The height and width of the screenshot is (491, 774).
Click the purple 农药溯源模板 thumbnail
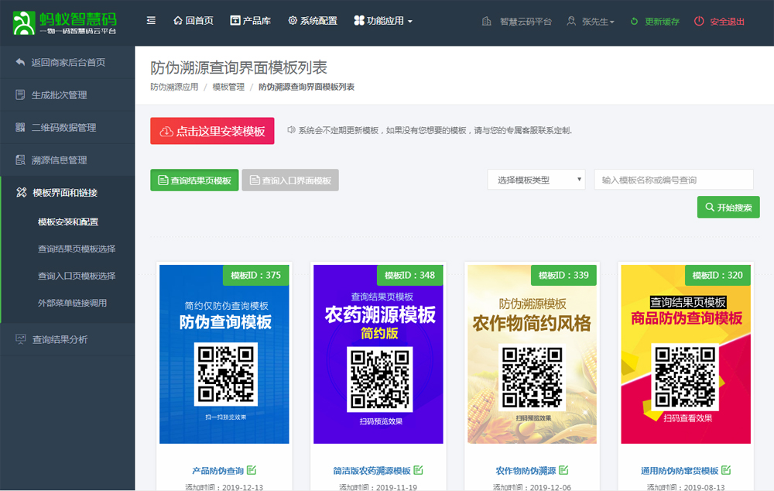(378, 354)
